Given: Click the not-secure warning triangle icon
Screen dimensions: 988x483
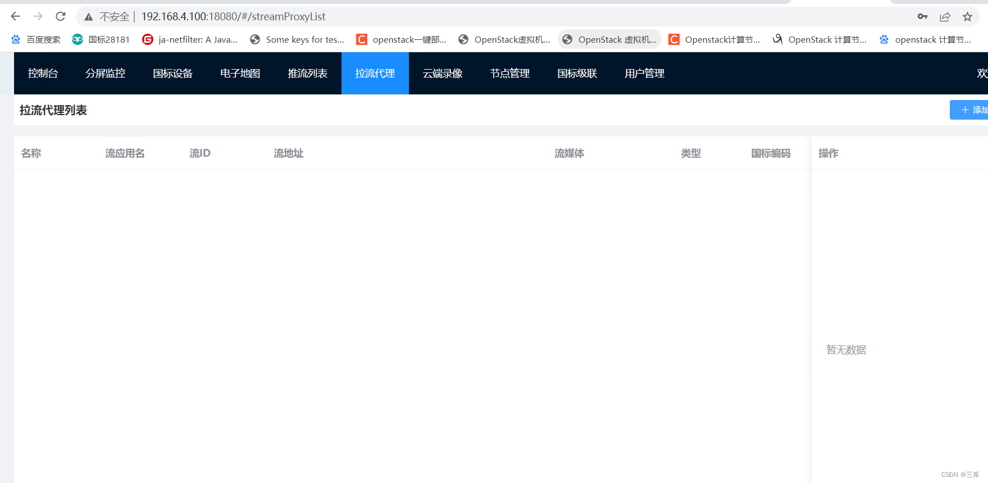Looking at the screenshot, I should (89, 17).
